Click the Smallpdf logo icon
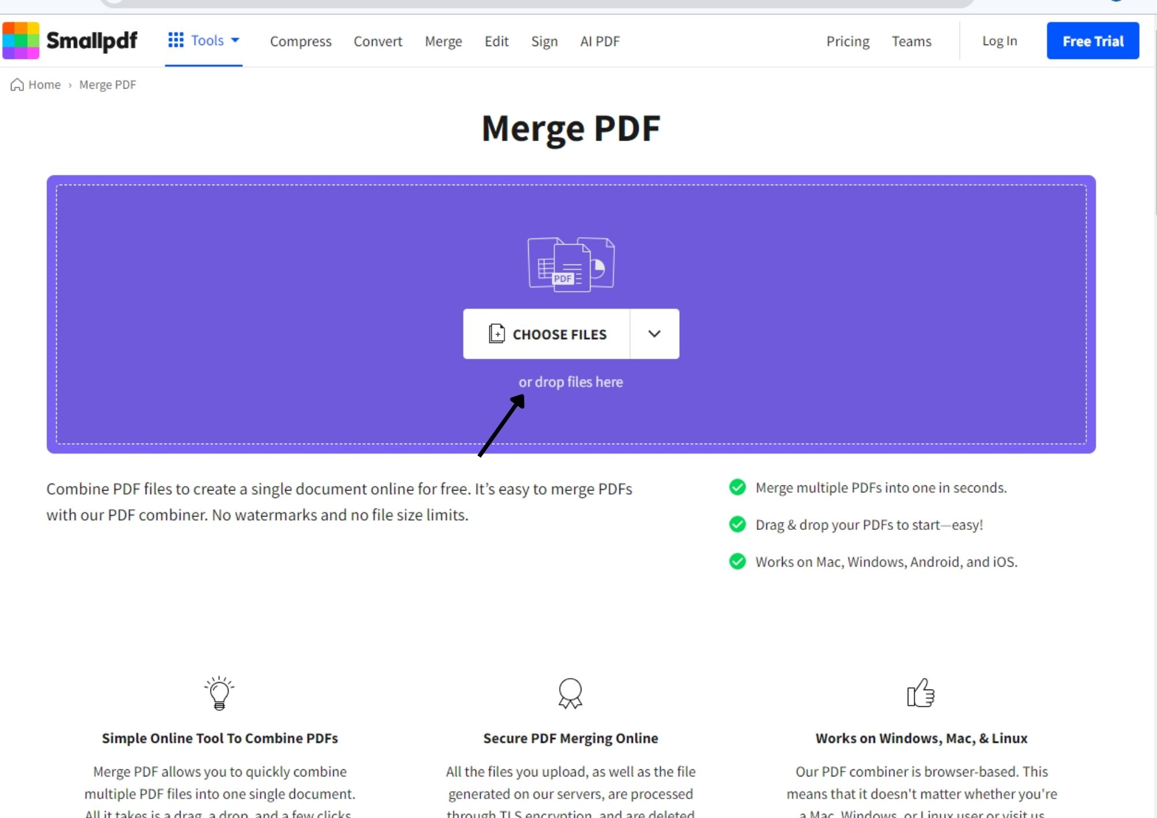Screen dimensions: 1157x818 pos(21,40)
